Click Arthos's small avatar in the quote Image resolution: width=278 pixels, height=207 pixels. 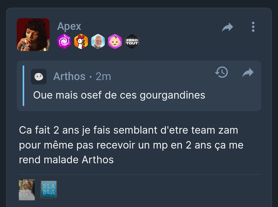point(39,77)
